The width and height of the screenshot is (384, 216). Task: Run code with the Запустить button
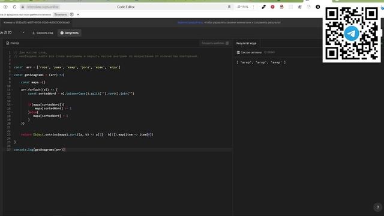point(70,33)
